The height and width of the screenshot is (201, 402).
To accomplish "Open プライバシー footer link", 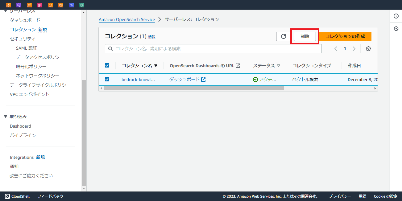I will [340, 196].
